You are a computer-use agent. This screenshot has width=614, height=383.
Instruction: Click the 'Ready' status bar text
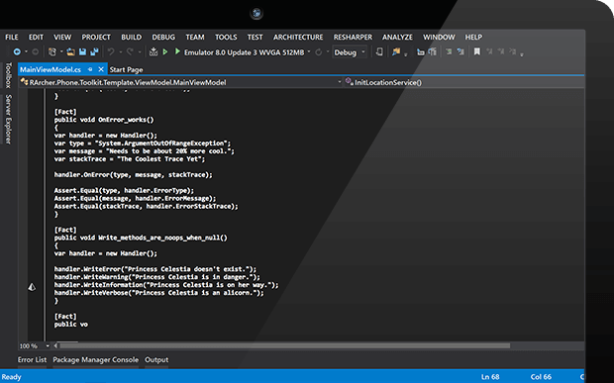(x=11, y=377)
